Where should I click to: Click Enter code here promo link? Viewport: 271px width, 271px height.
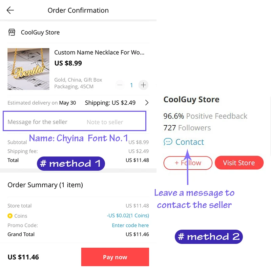[x=130, y=225]
